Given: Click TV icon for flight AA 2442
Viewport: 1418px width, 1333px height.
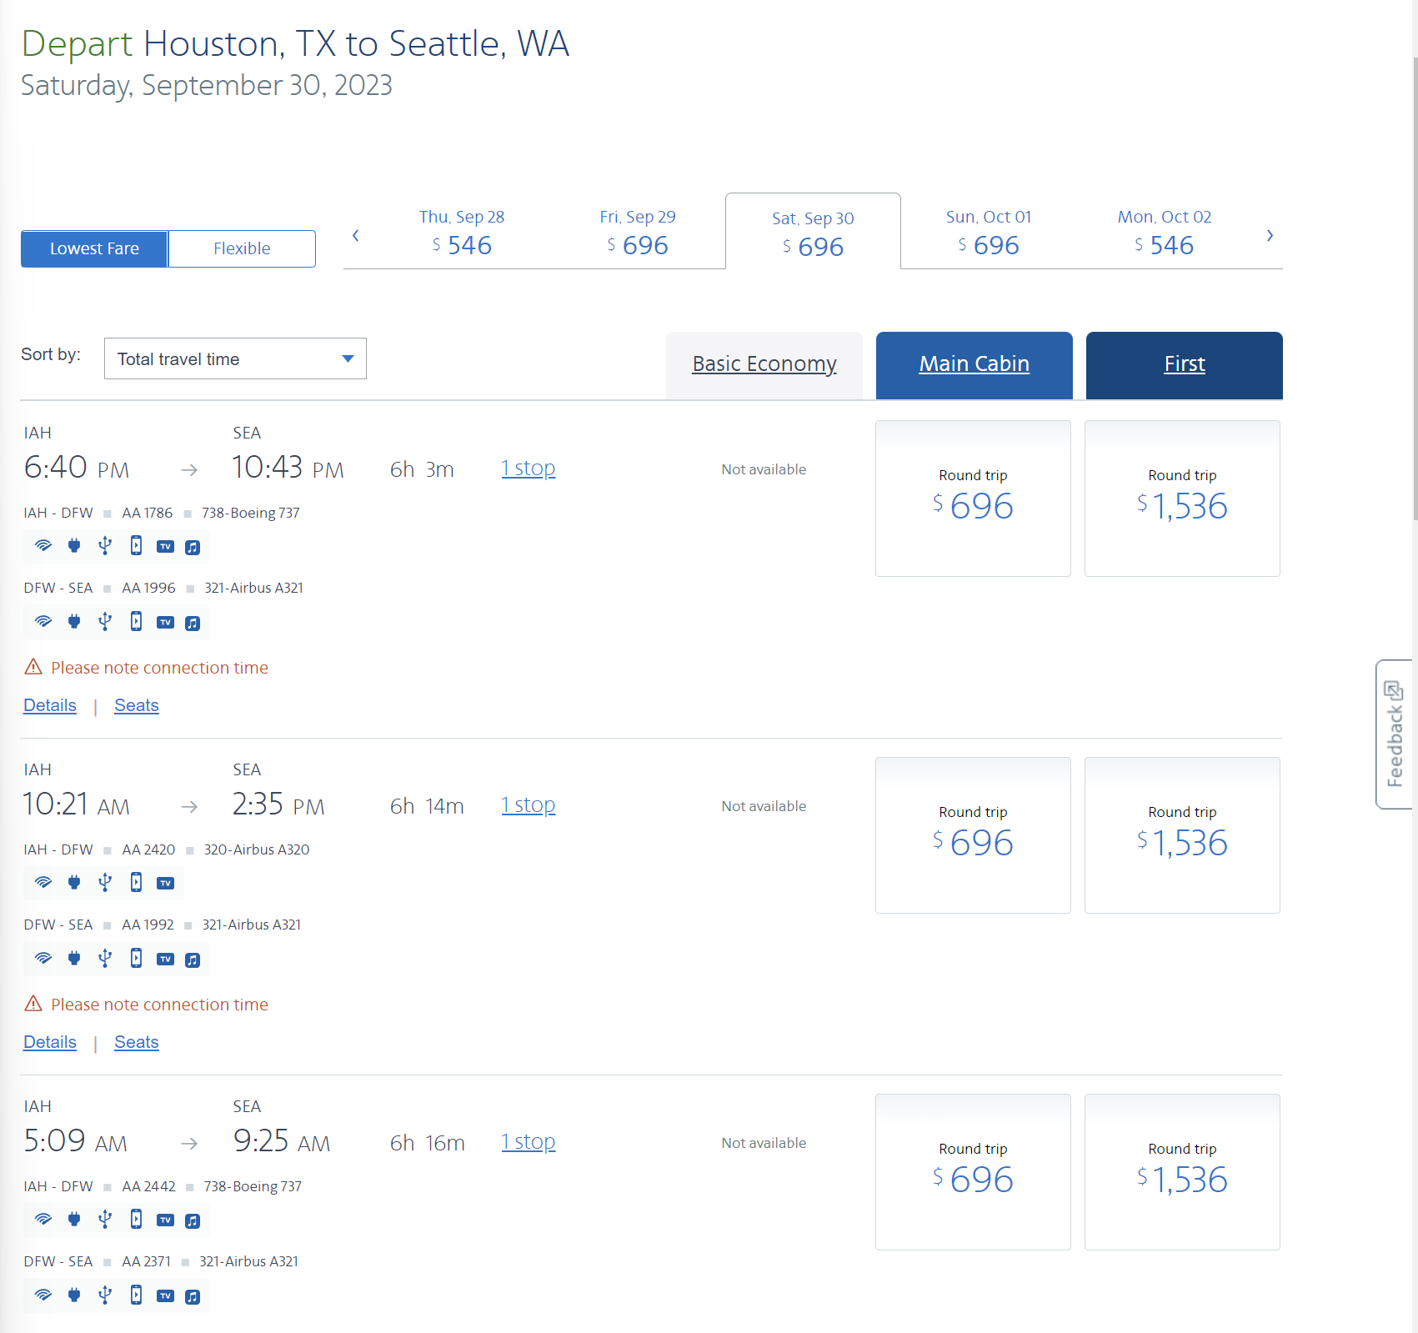Looking at the screenshot, I should (166, 1220).
